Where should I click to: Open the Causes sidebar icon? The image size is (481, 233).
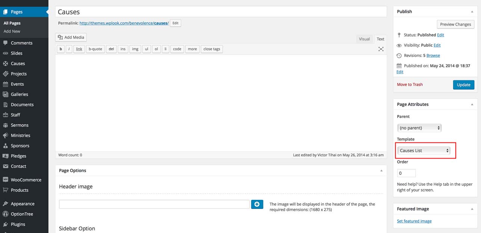(x=5, y=64)
